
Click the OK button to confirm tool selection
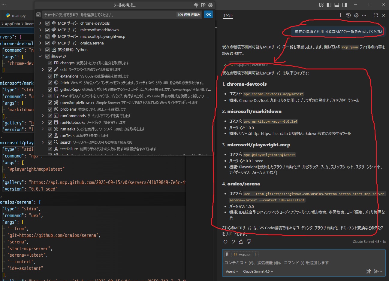208,14
